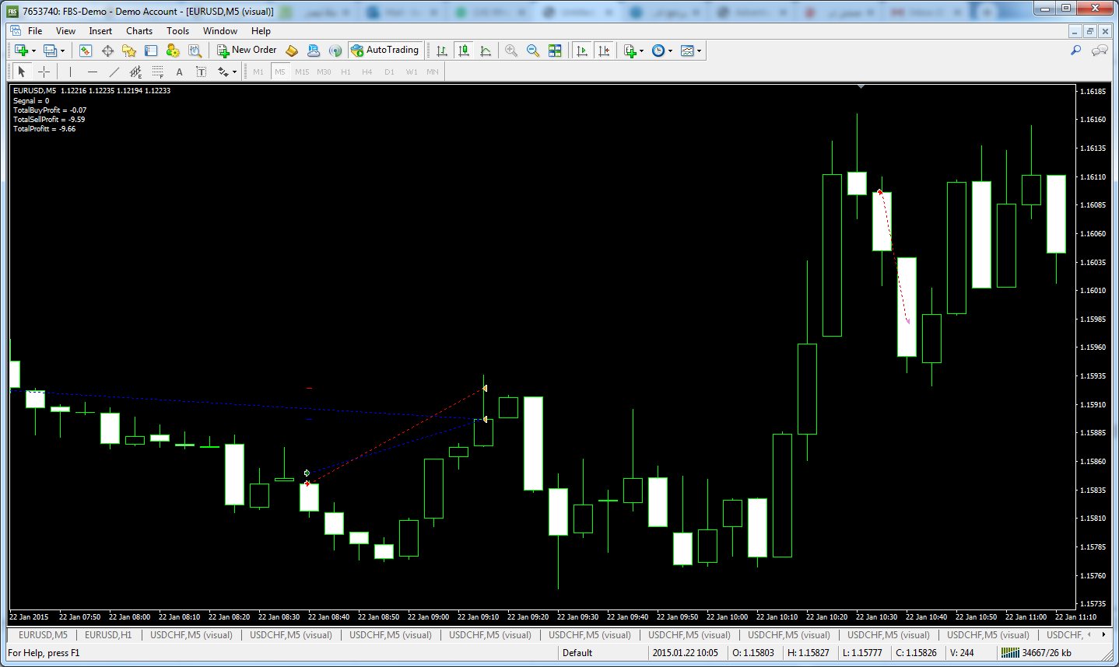Image resolution: width=1119 pixels, height=667 pixels.
Task: Open the Charts menu
Action: coord(139,31)
